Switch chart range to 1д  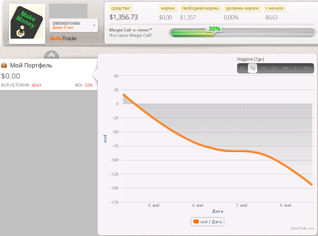tap(242, 68)
